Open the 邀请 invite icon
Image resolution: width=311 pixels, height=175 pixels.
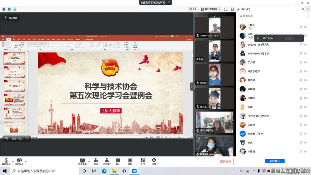[96, 161]
